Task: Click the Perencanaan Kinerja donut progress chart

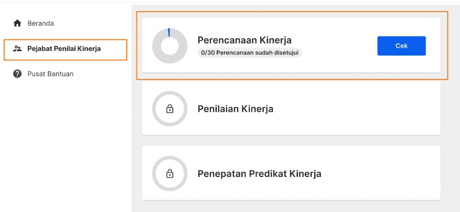Action: tap(169, 46)
